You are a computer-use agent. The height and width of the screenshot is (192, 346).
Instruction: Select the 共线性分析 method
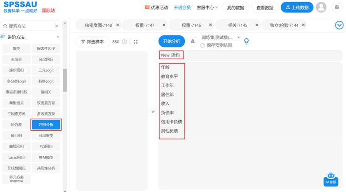click(x=46, y=168)
